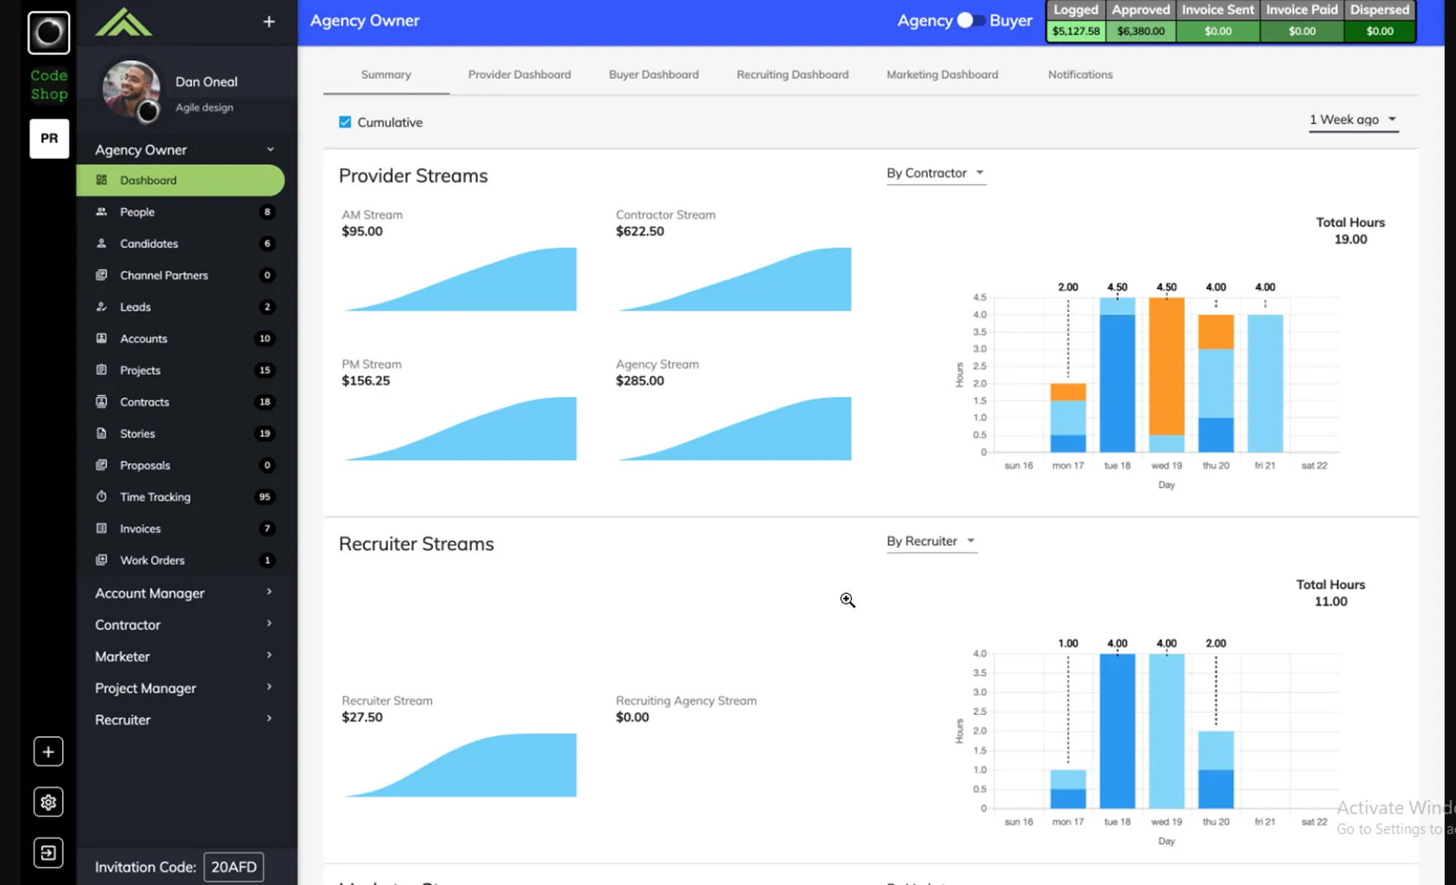The image size is (1456, 885).
Task: Click the Recruiting Agency Stream $0.00 value
Action: pyautogui.click(x=632, y=717)
